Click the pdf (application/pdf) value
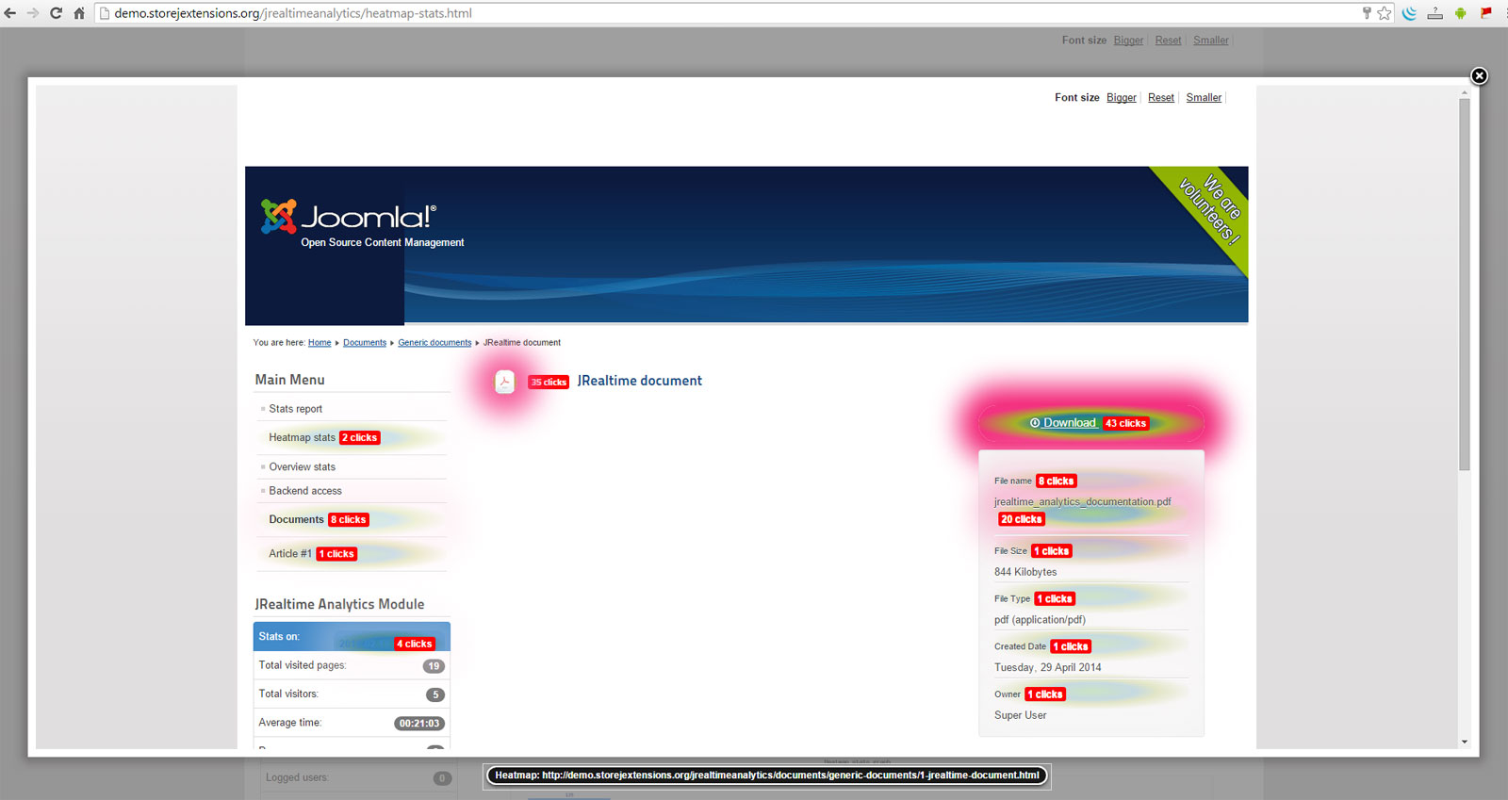1508x800 pixels. tap(1040, 620)
